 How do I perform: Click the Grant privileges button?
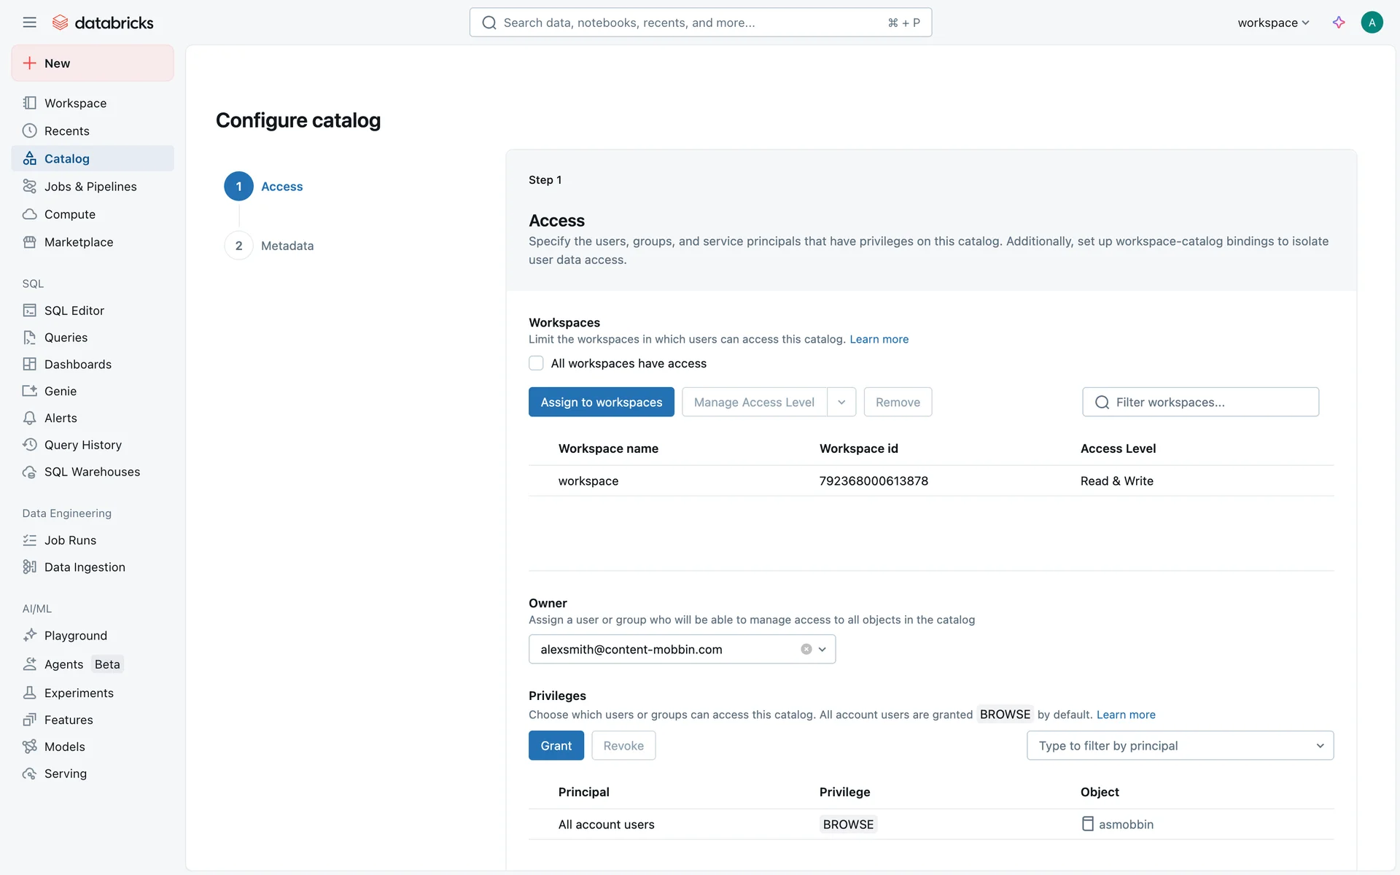pos(556,745)
